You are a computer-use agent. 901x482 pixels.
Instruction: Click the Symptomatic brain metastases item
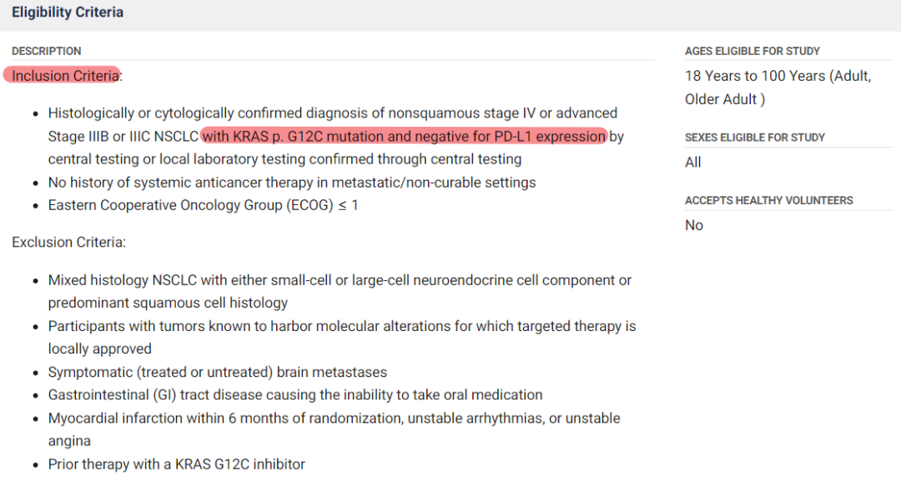pos(217,372)
